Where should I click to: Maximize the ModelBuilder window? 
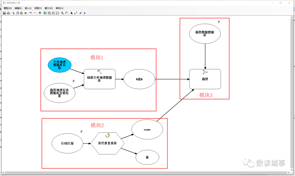[x=281, y=3]
